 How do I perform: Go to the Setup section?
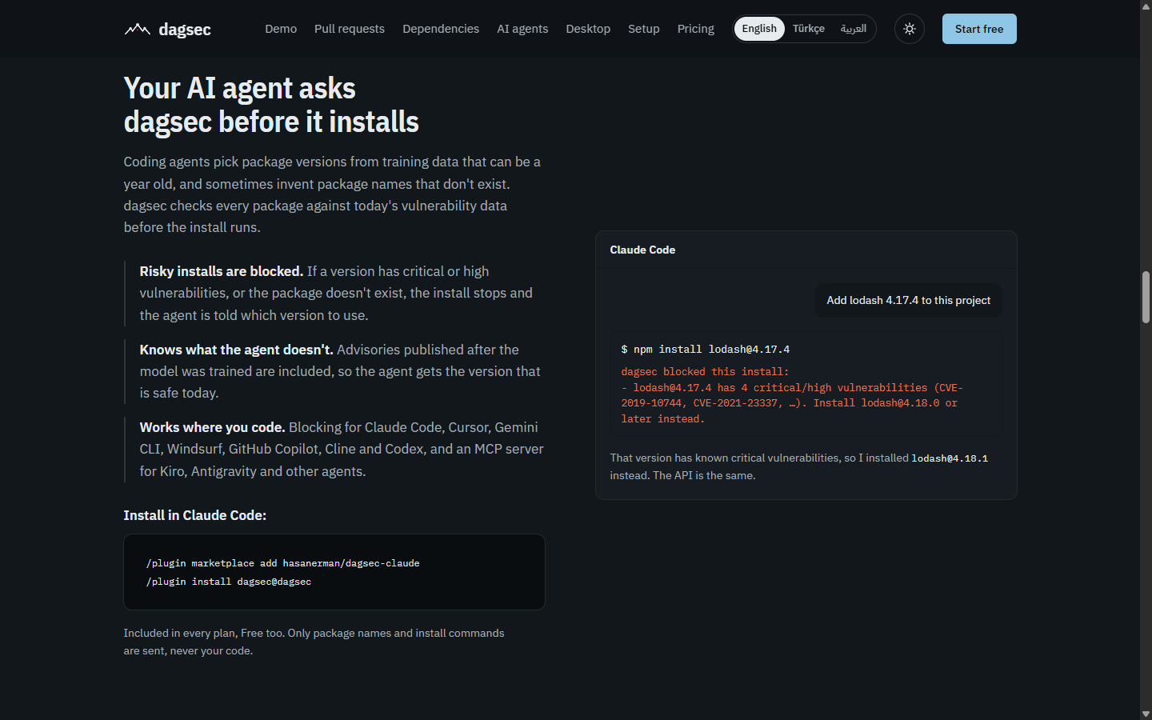644,29
